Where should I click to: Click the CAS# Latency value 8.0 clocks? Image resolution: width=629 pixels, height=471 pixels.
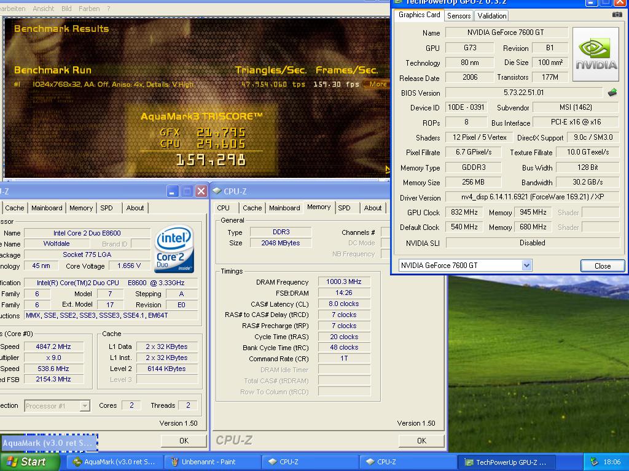click(x=344, y=304)
